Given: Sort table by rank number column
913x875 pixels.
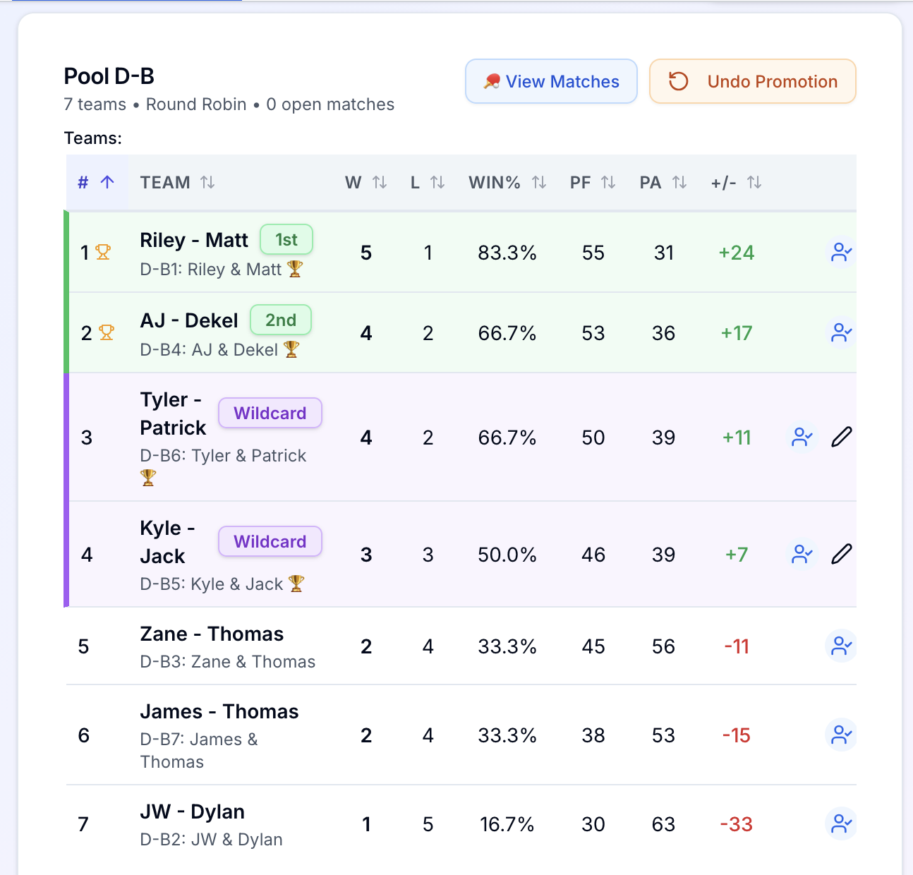Looking at the screenshot, I should click(x=96, y=183).
